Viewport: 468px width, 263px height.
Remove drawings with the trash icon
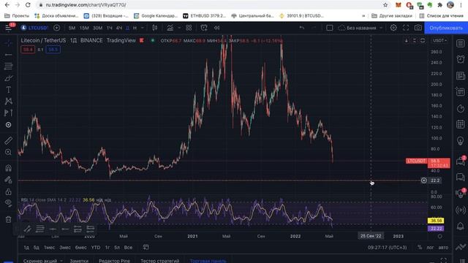[x=8, y=219]
